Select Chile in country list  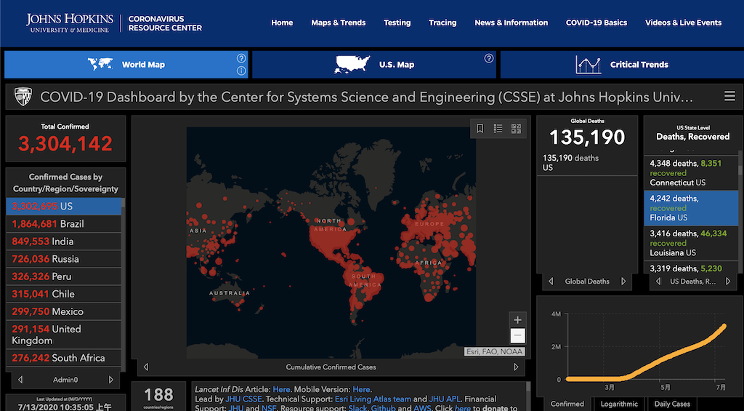point(64,294)
